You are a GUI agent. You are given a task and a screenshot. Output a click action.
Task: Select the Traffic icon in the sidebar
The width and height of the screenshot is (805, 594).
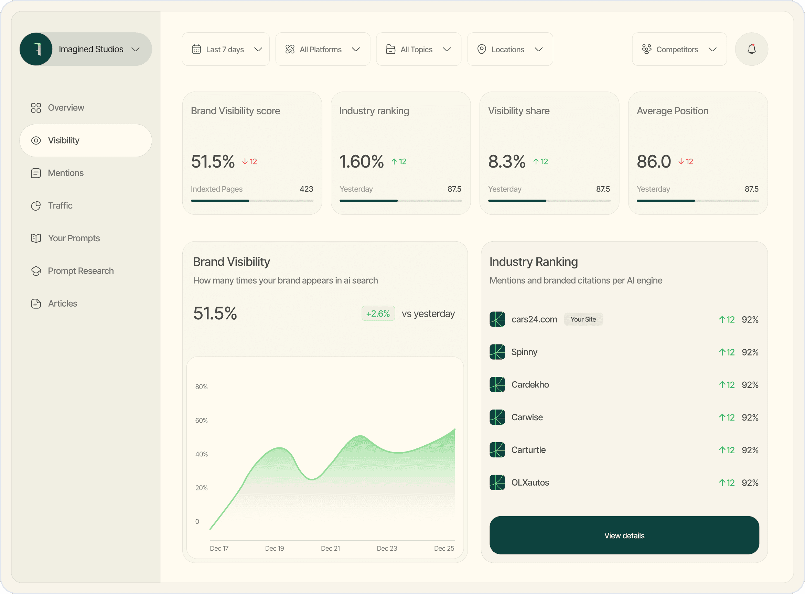click(36, 205)
